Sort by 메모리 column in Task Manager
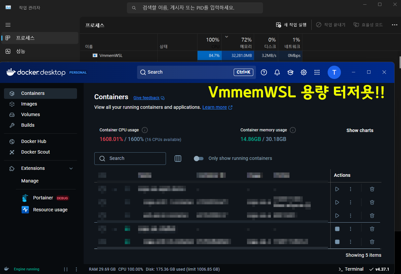The height and width of the screenshot is (274, 401). [238, 42]
